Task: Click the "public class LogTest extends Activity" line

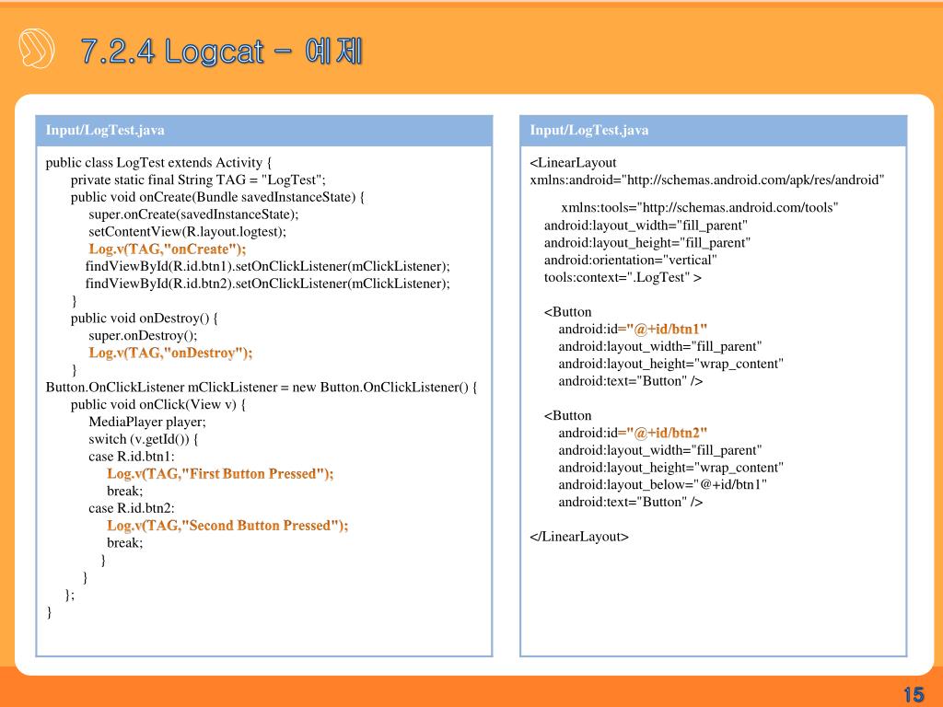Action: (x=158, y=163)
